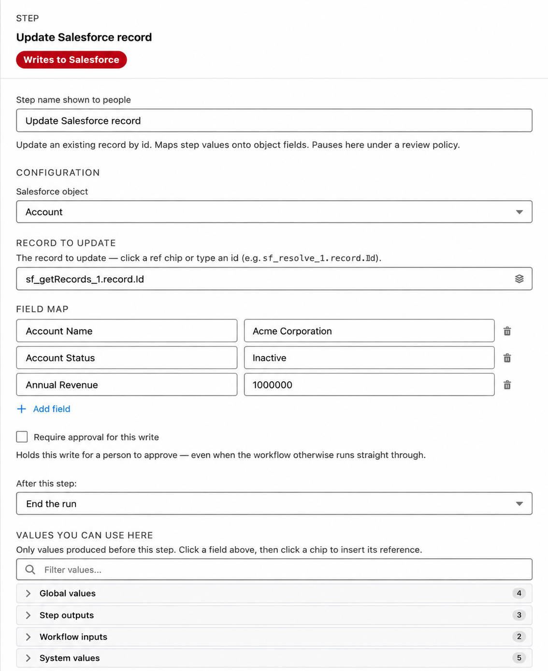Enable Require approval for this write
Viewport: 548px width, 671px height.
(x=22, y=437)
